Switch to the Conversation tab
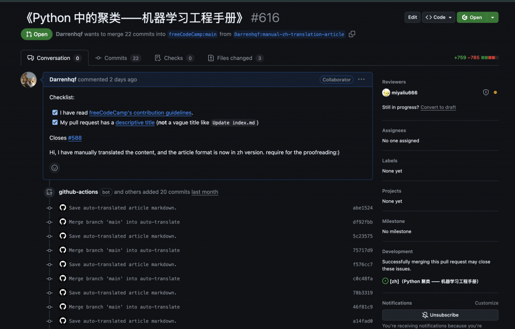515x329 pixels. (x=54, y=58)
